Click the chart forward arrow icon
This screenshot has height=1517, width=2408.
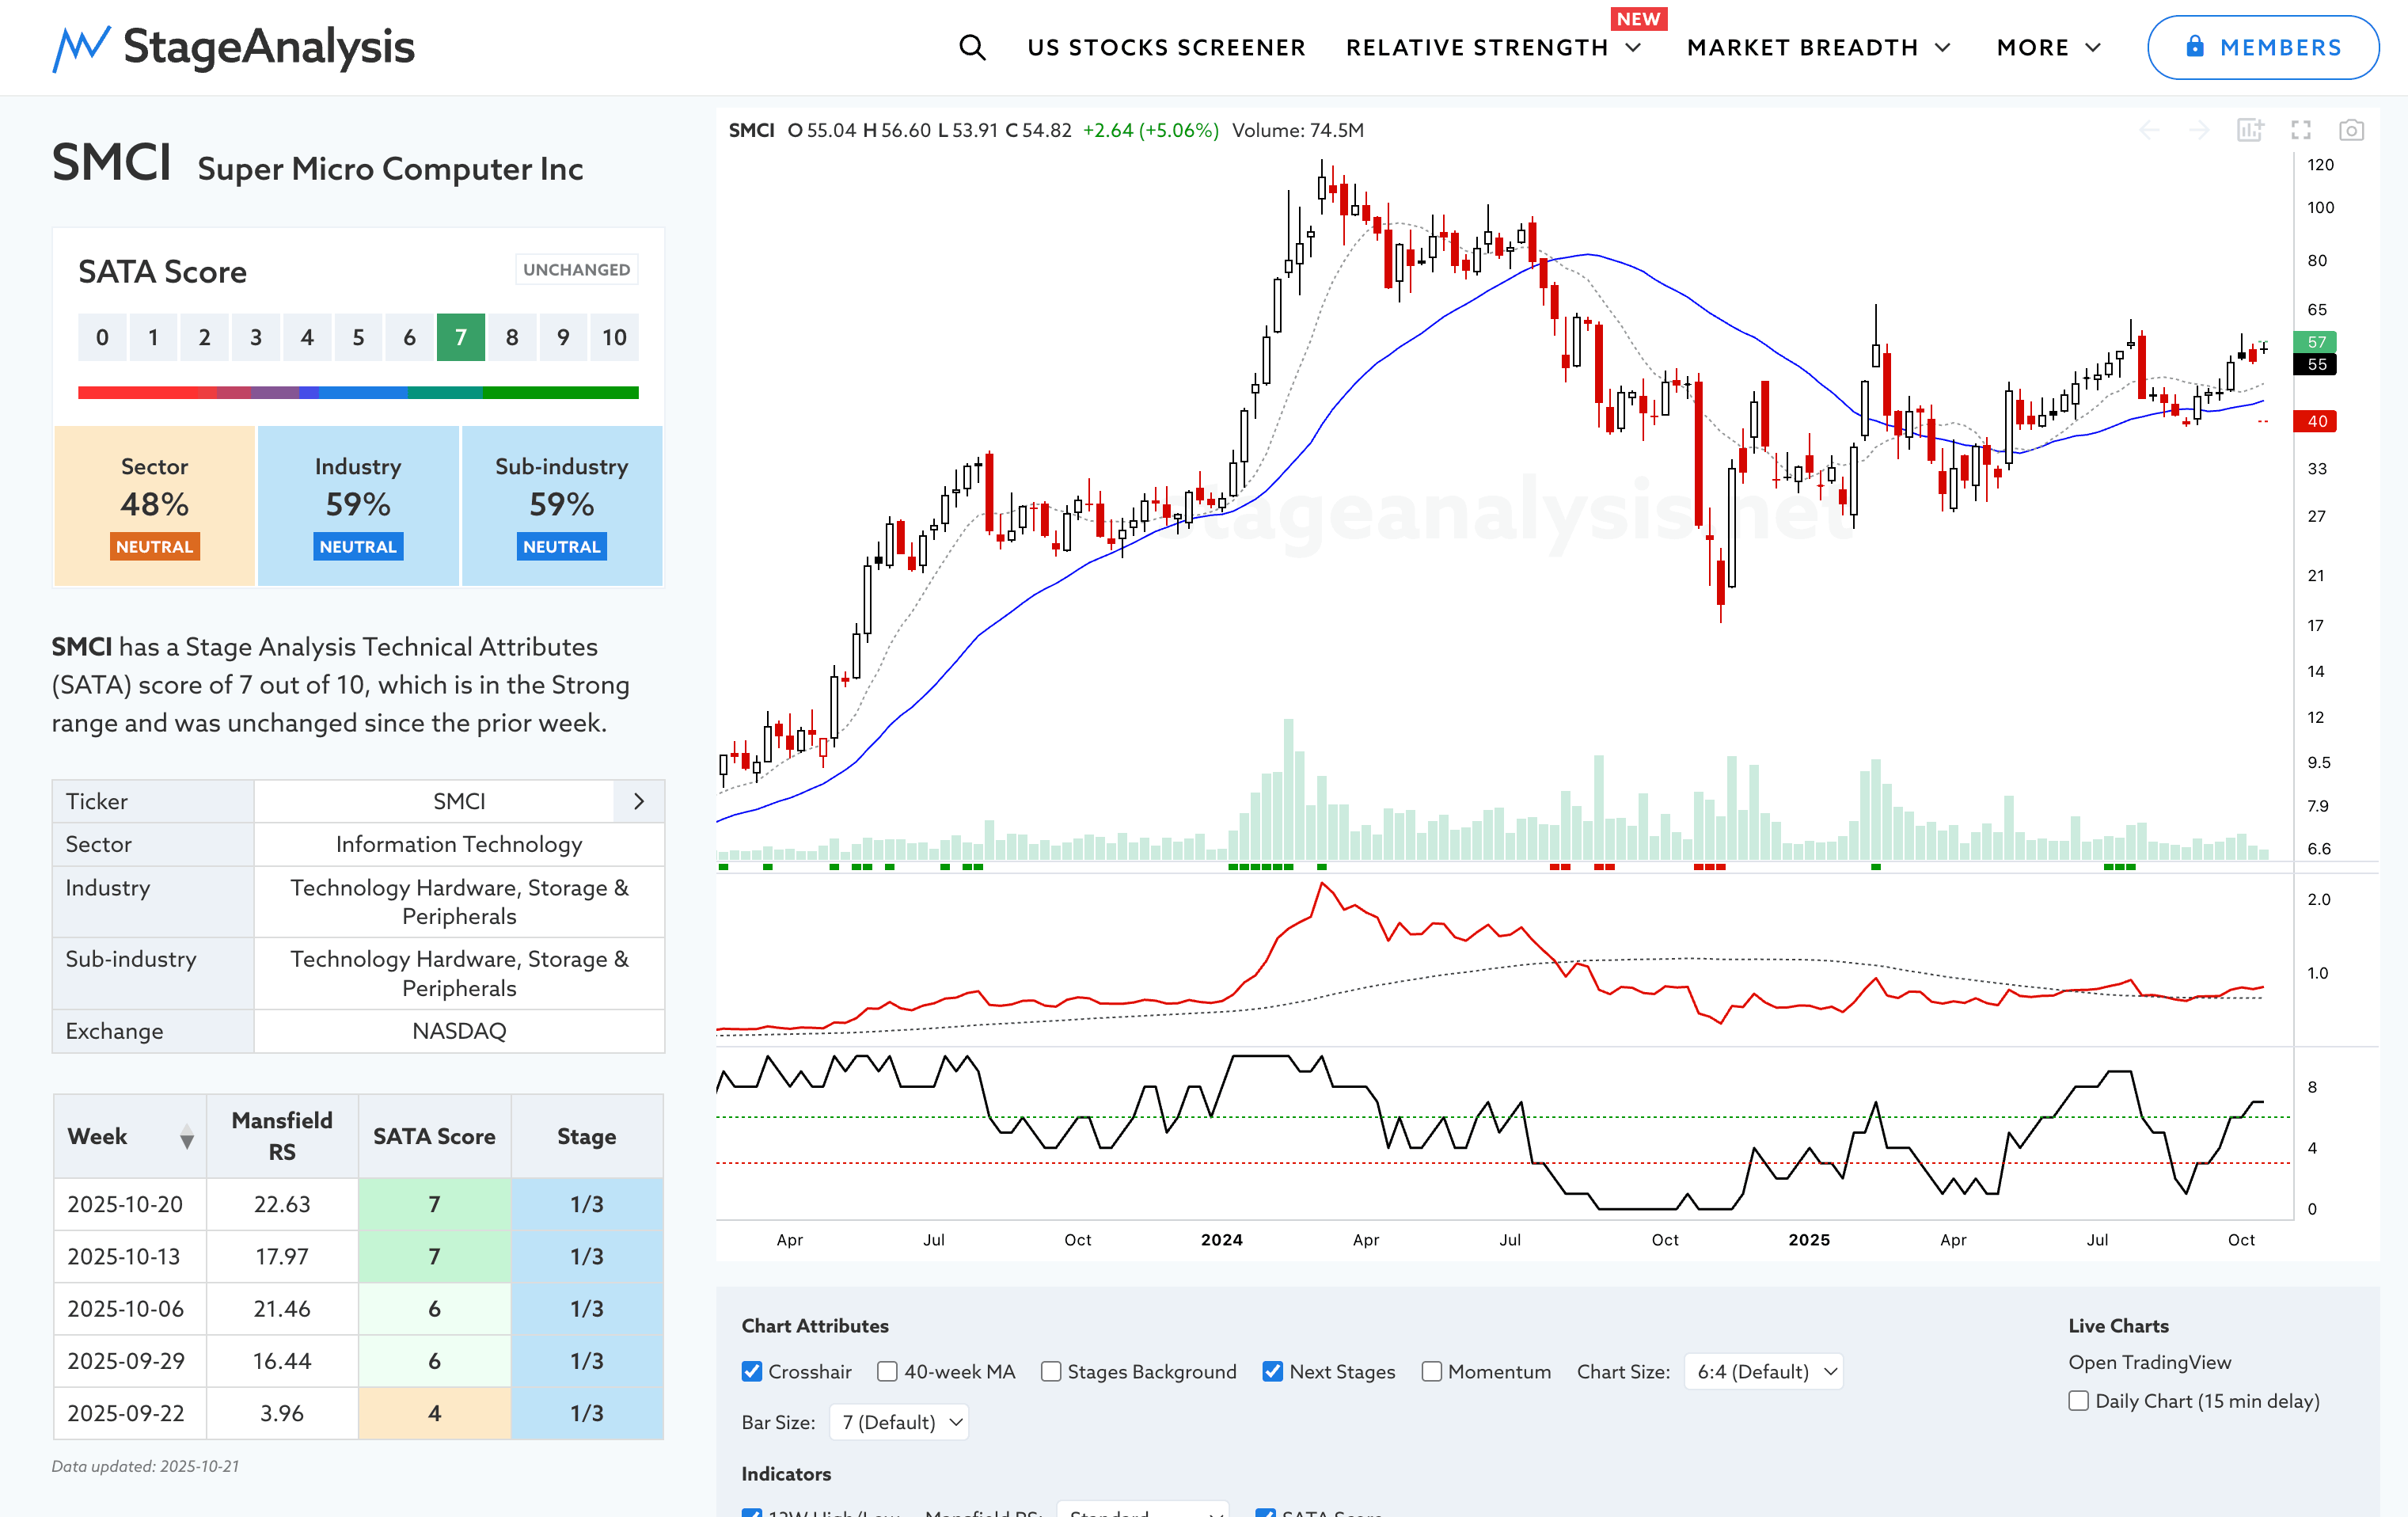(x=2199, y=131)
